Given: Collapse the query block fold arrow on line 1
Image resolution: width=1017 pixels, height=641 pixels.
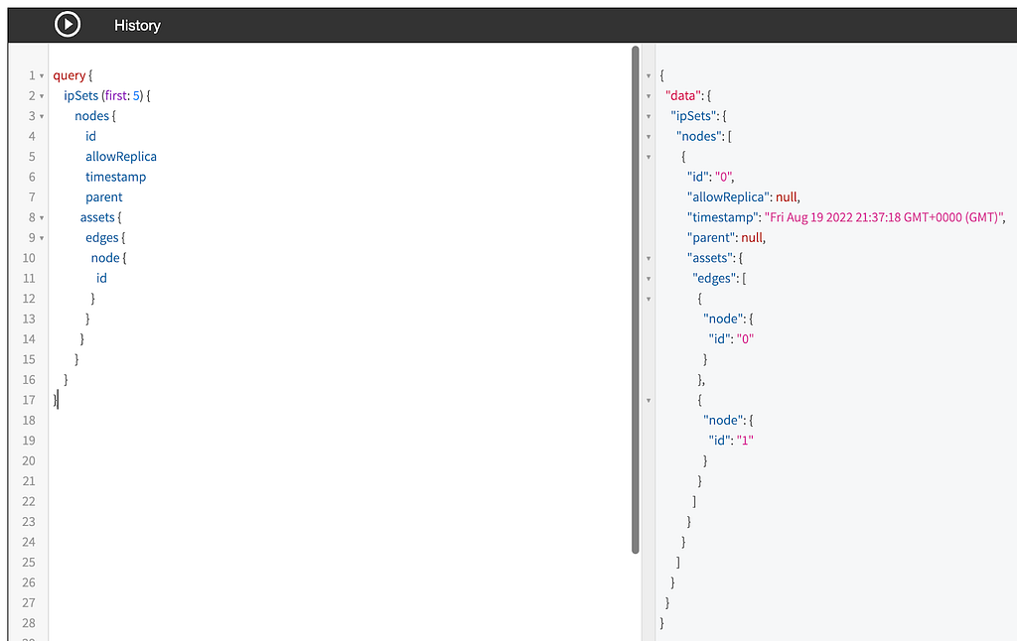Looking at the screenshot, I should coord(42,75).
